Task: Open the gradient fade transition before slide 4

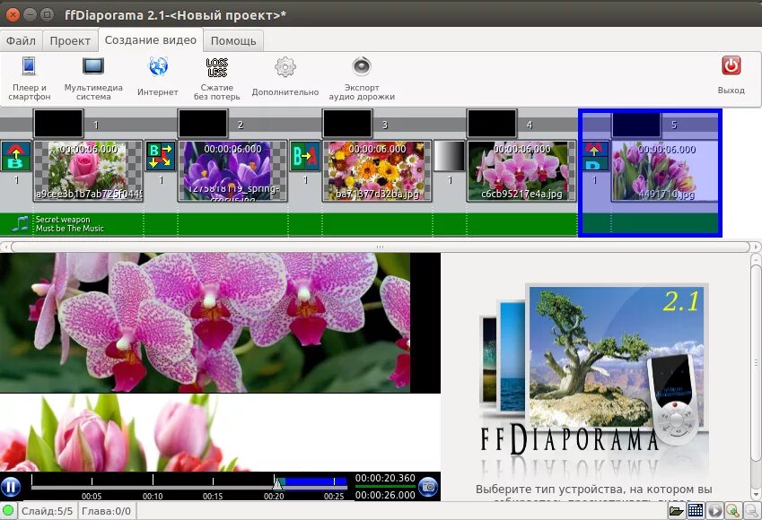Action: point(449,156)
